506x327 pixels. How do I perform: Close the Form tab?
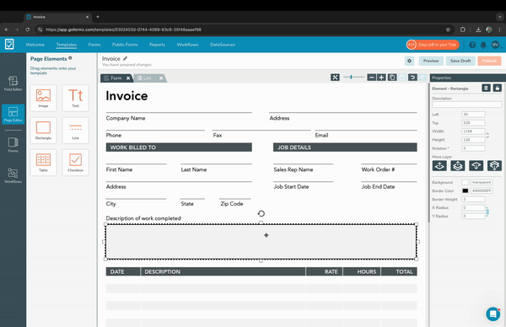128,78
